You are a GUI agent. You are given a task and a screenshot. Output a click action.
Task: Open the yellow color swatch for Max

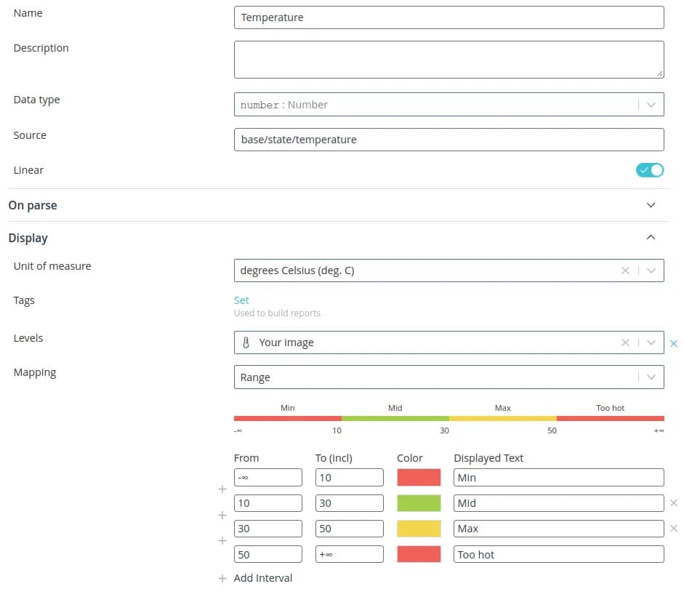click(419, 529)
